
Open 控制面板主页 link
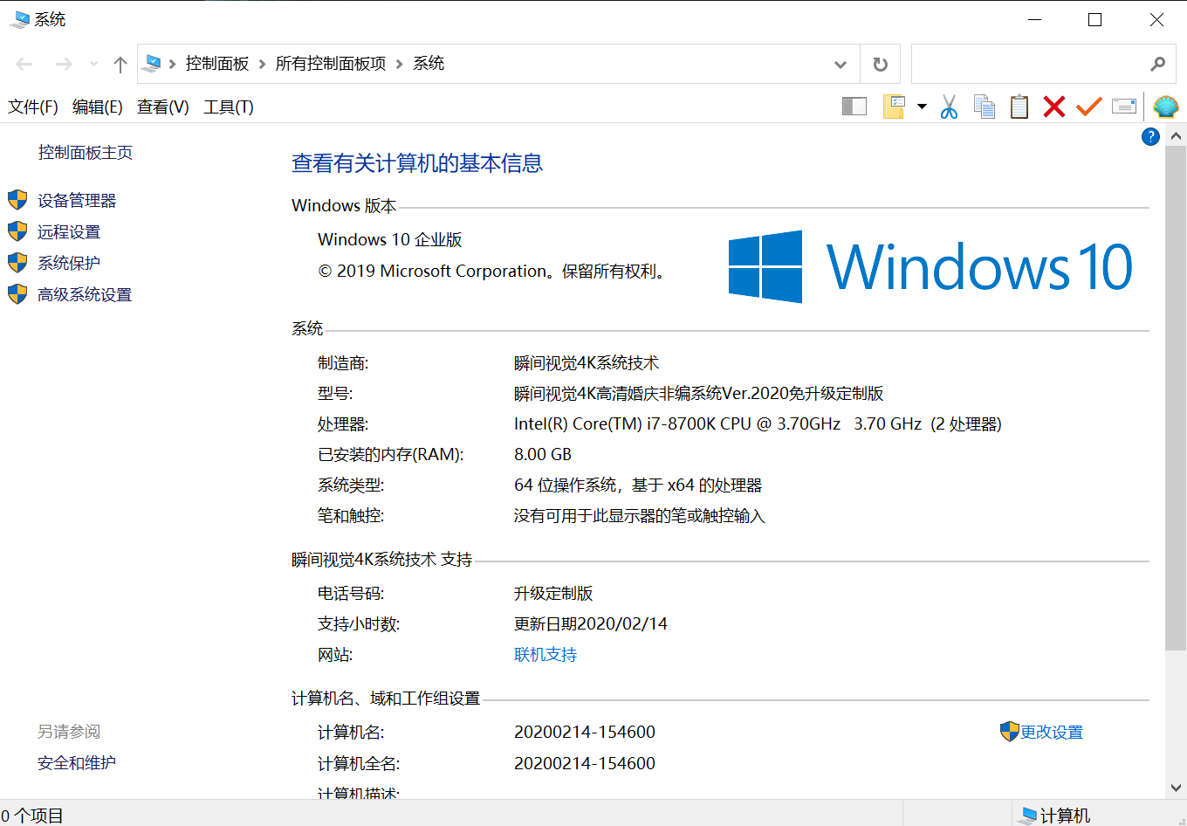pos(86,153)
